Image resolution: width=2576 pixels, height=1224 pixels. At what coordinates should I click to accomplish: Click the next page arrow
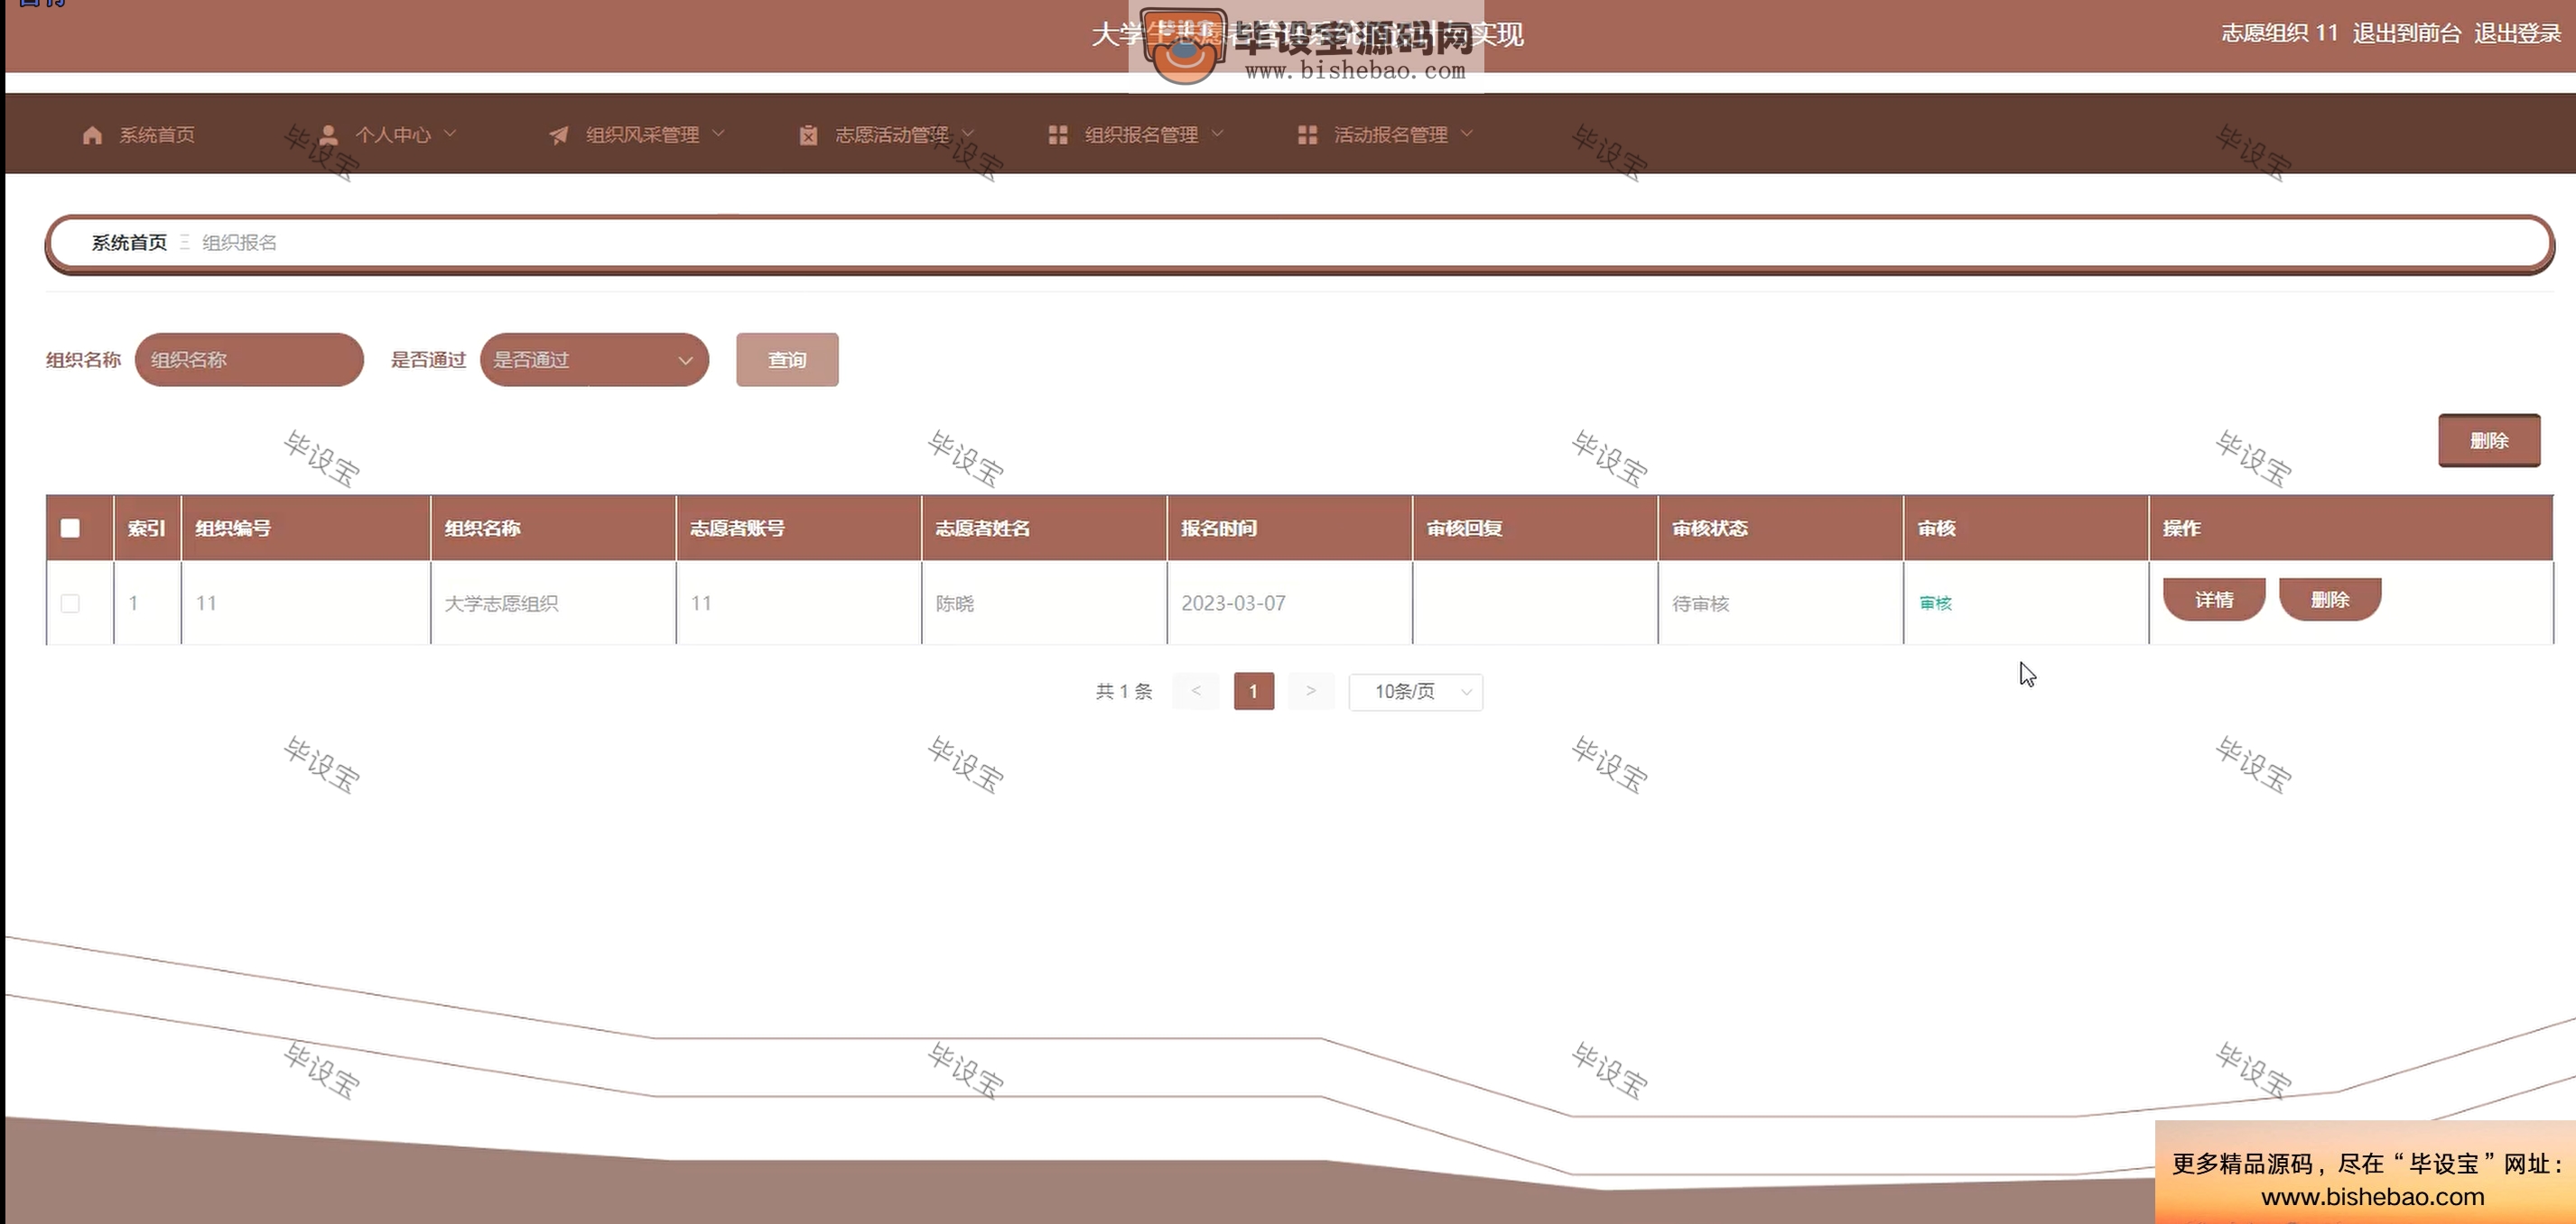pyautogui.click(x=1311, y=692)
